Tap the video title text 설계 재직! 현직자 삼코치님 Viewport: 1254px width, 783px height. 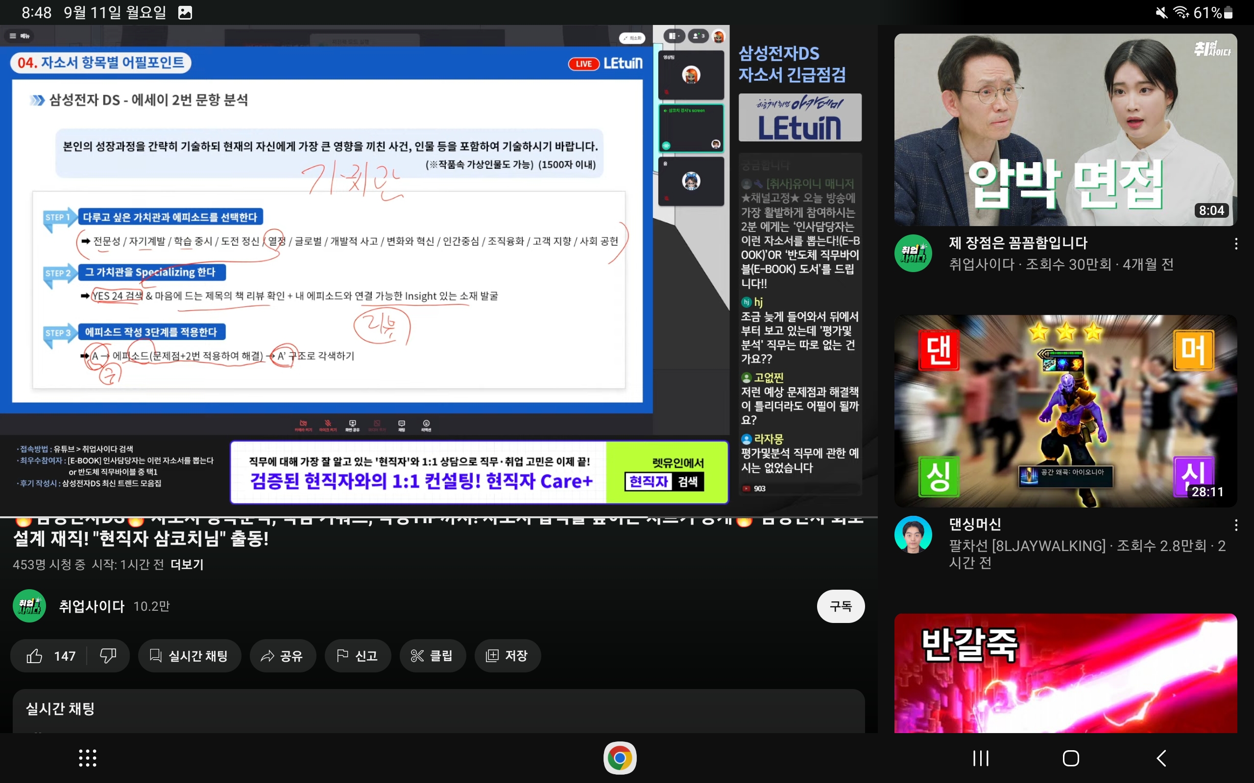click(x=141, y=539)
